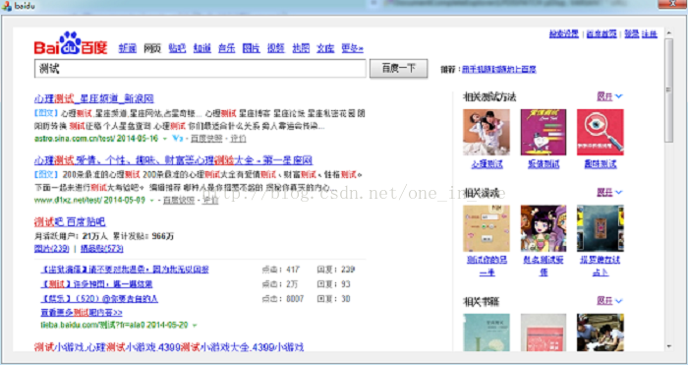This screenshot has height=365, width=688.
Task: Click the green book cover thumbnail
Action: pyautogui.click(x=487, y=333)
